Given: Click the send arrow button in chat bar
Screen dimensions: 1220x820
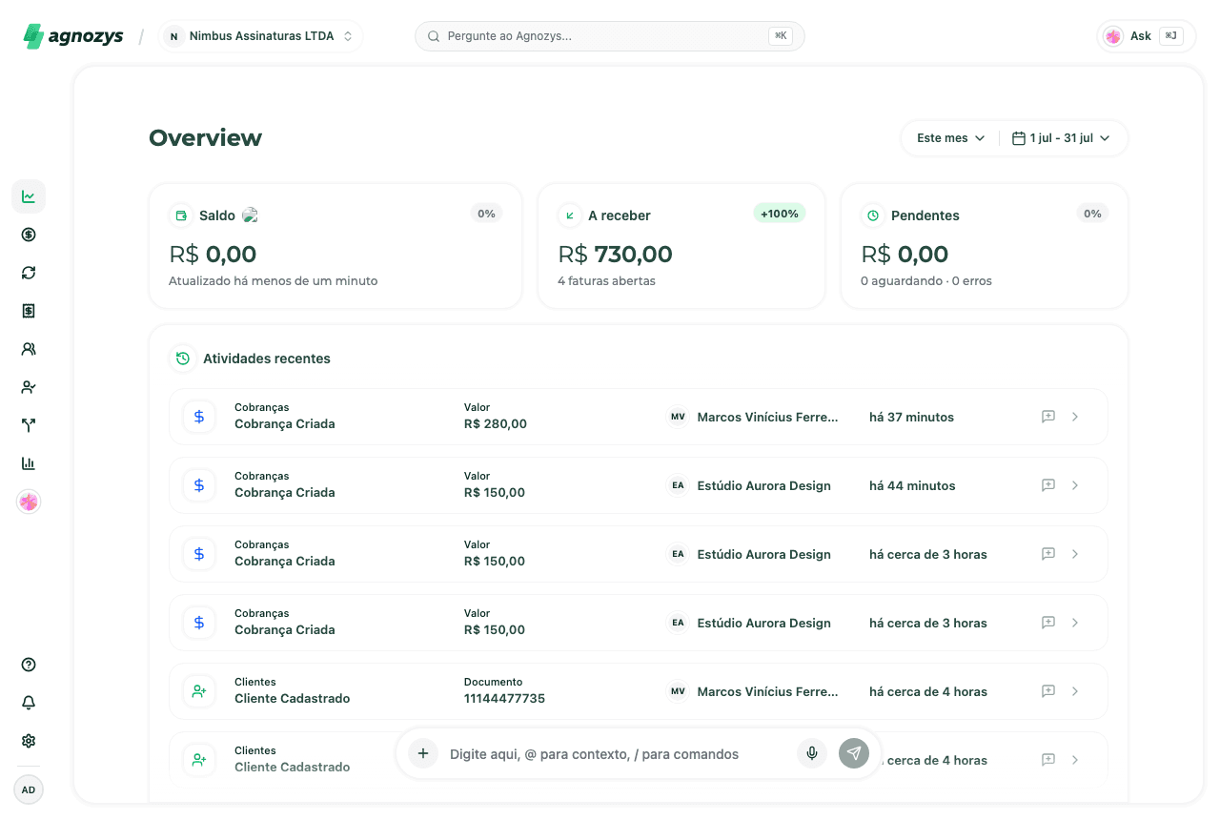Looking at the screenshot, I should 854,753.
